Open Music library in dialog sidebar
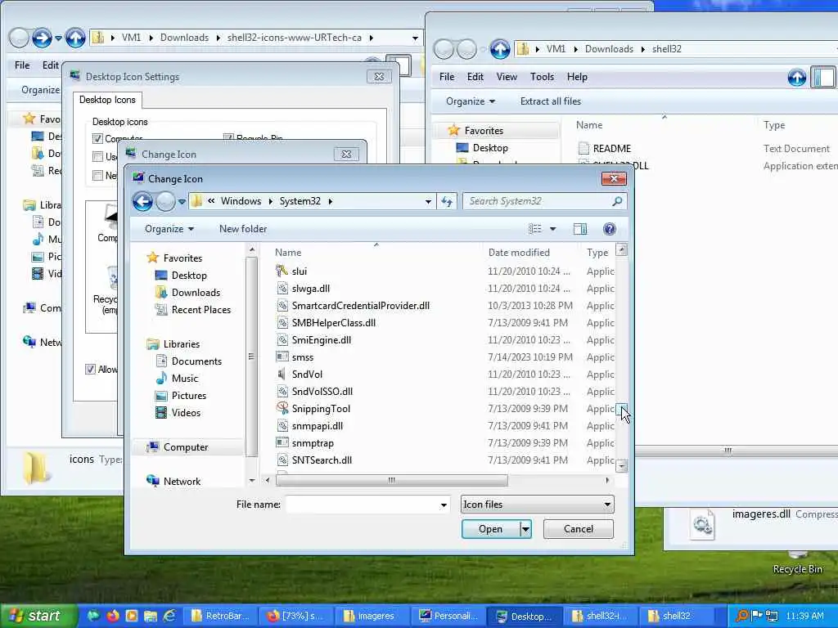 (185, 379)
